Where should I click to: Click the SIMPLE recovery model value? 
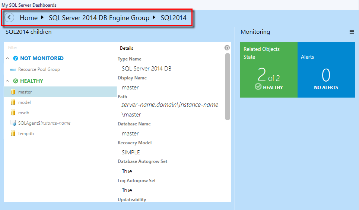click(x=131, y=152)
